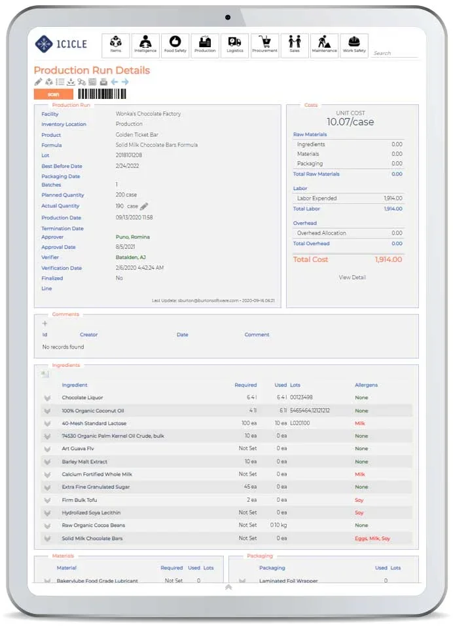Expand the Barley Malt Extract row
Image resolution: width=453 pixels, height=627 pixels.
pos(47,462)
